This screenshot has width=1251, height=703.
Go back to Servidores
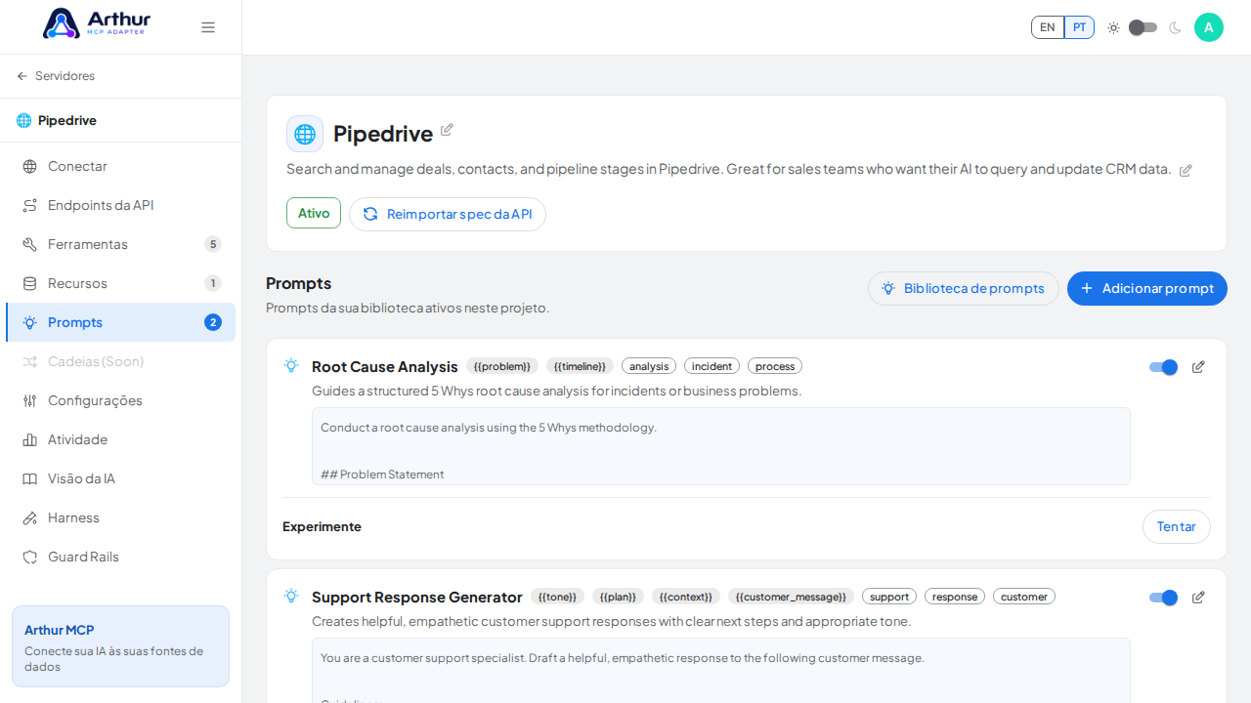coord(56,76)
